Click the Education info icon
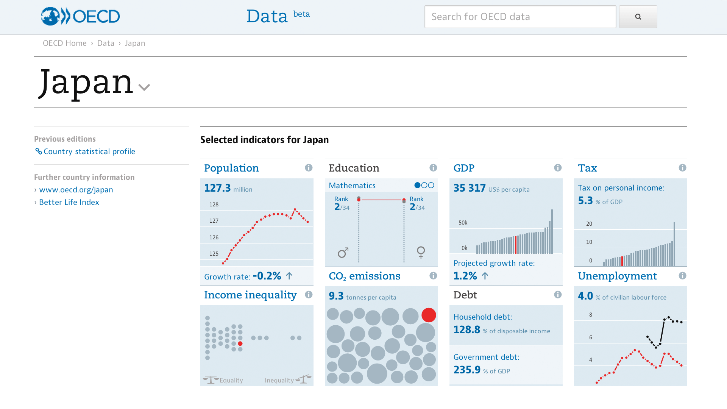The width and height of the screenshot is (727, 409). click(x=433, y=168)
